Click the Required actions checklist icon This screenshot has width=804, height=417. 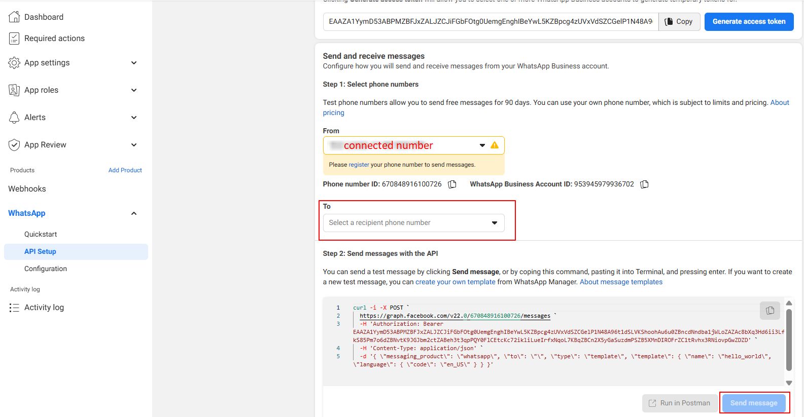coord(14,39)
